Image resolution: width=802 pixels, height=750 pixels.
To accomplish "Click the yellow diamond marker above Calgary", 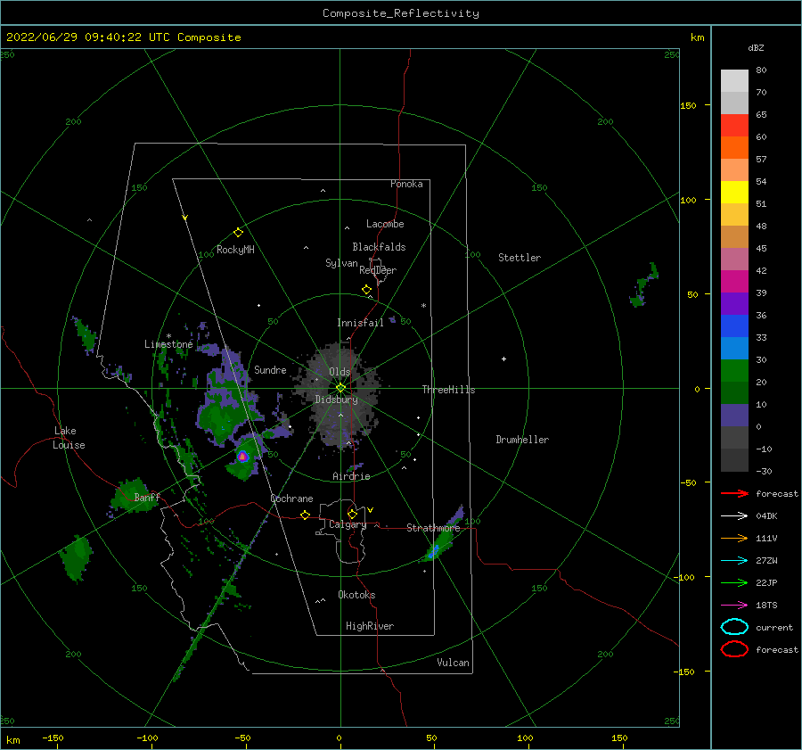I will 352,514.
